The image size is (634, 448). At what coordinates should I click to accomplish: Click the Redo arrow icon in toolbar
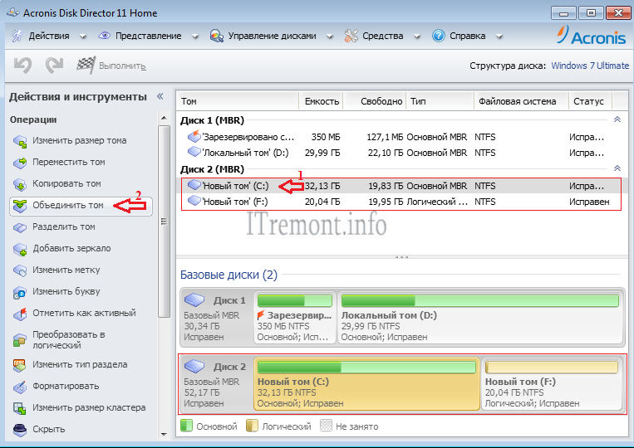pyautogui.click(x=54, y=66)
